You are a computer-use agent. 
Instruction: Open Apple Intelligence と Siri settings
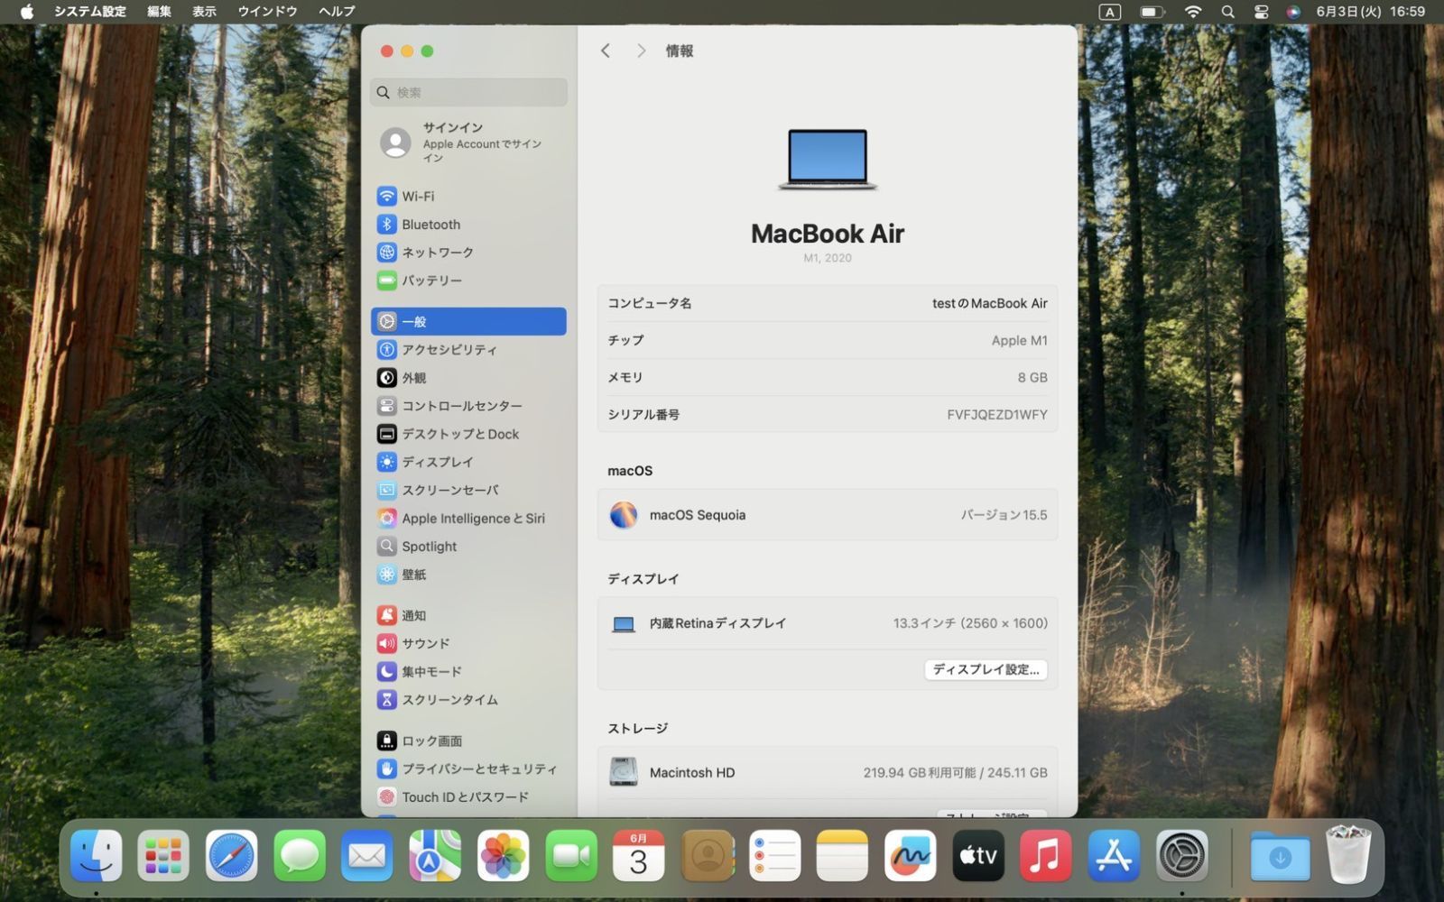468,518
